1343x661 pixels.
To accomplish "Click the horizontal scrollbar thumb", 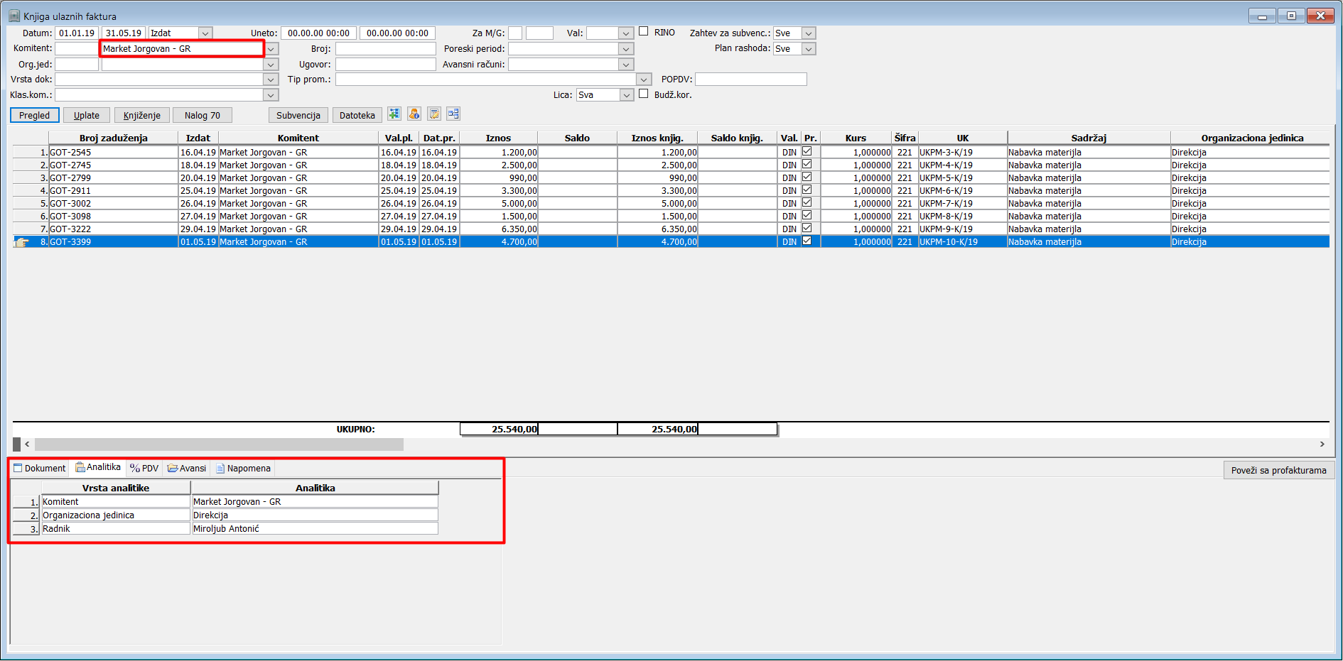I will coord(219,444).
